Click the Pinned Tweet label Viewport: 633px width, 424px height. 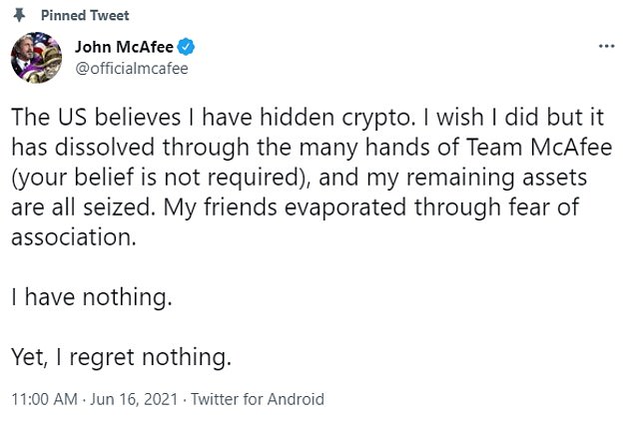click(x=85, y=15)
